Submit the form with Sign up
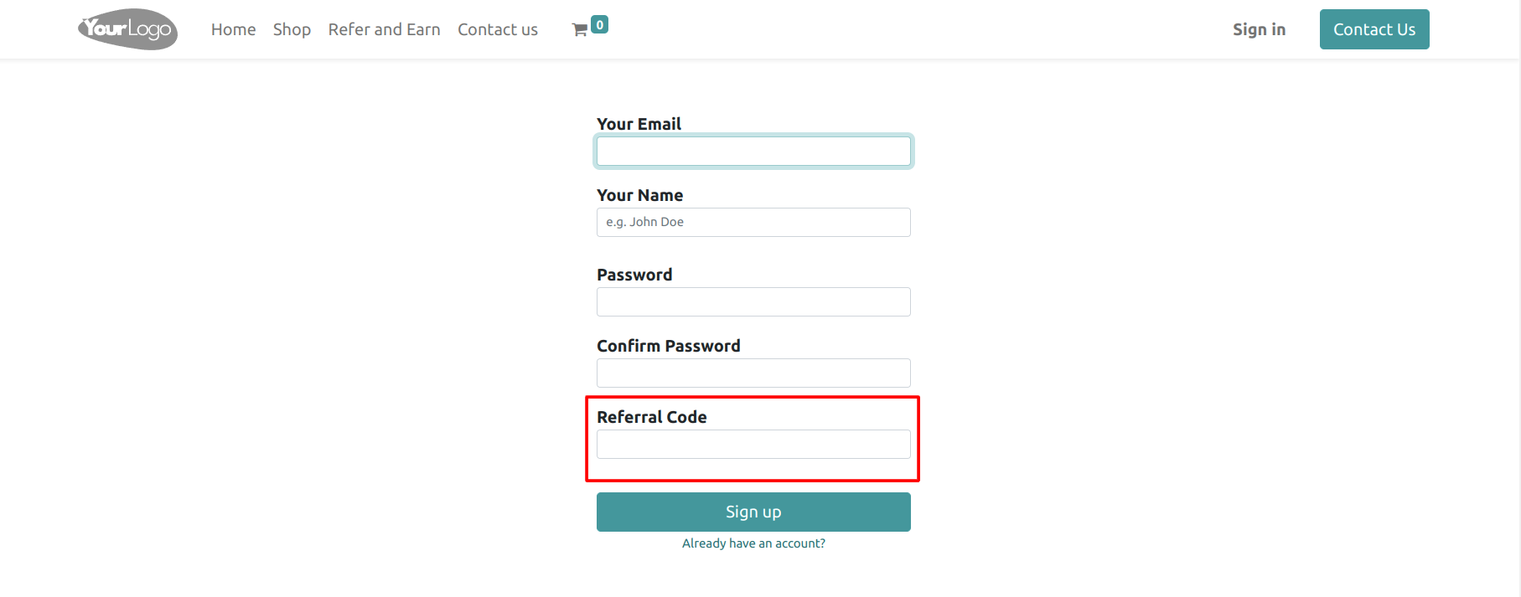The width and height of the screenshot is (1521, 597). click(753, 512)
